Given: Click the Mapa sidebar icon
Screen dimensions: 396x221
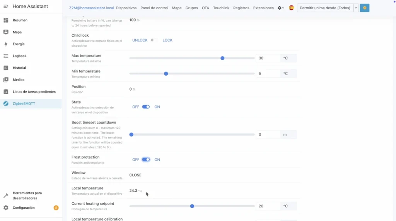Looking at the screenshot, I should click(6, 32).
